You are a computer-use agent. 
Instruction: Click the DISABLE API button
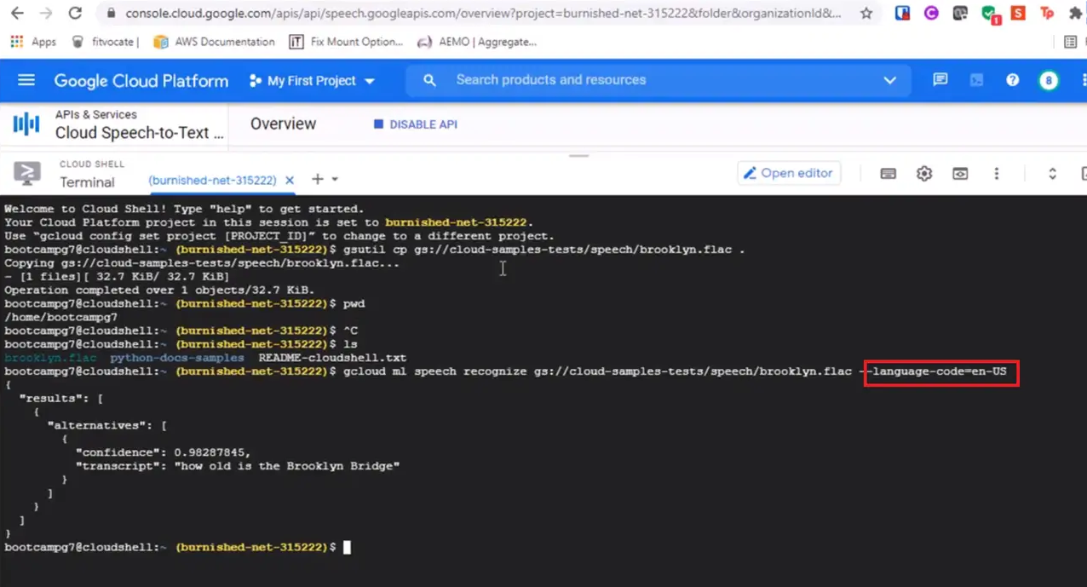tap(416, 124)
